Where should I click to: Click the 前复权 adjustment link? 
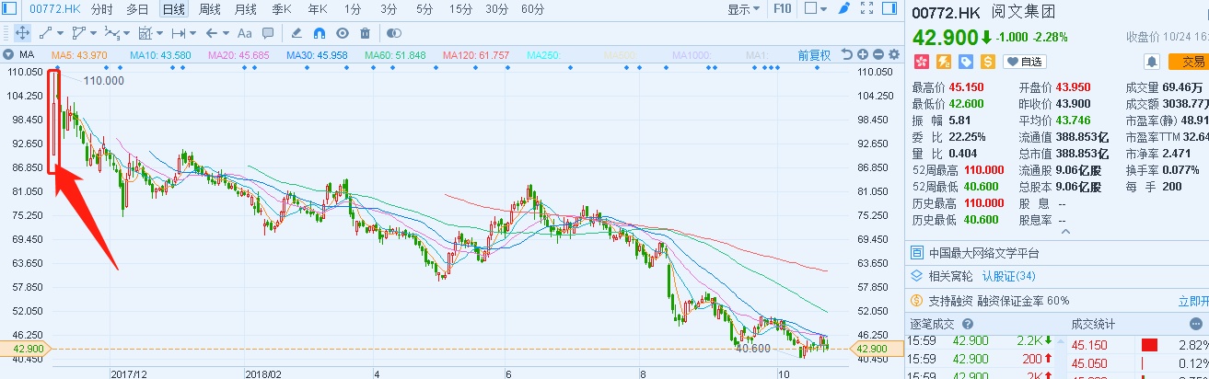point(814,55)
